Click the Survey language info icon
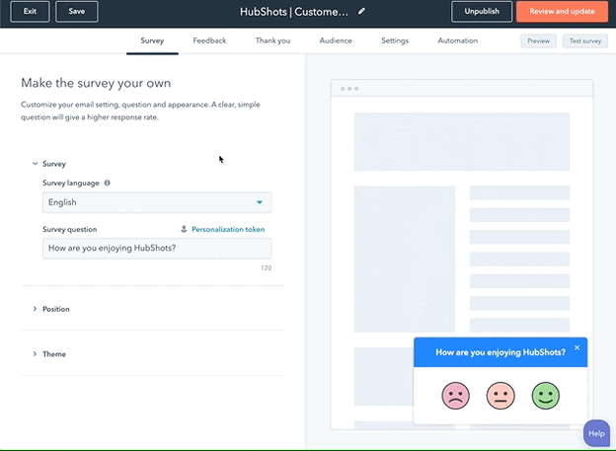 108,183
